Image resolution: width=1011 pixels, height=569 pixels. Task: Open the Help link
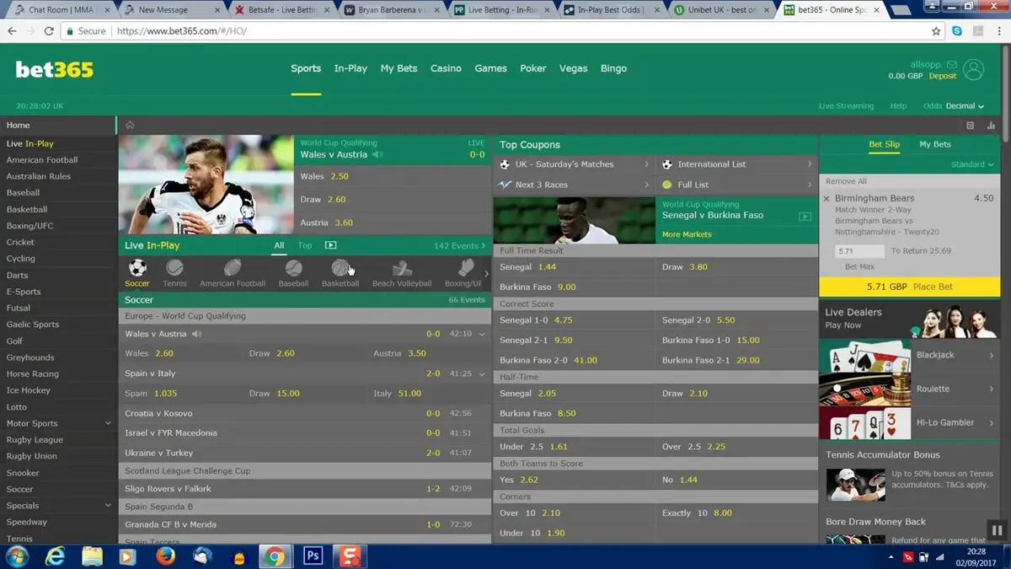898,106
